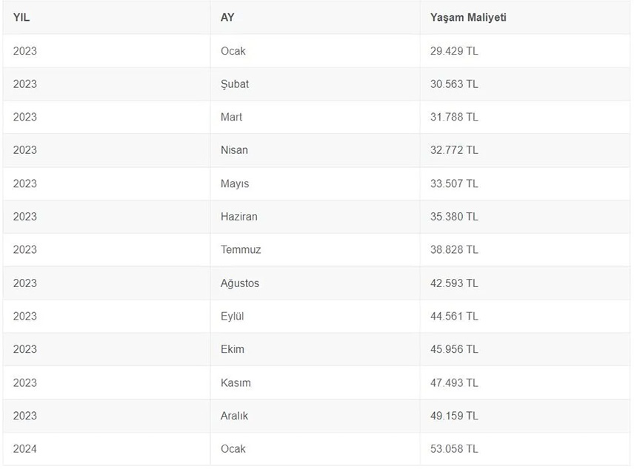Select the 31.788 TL value
The height and width of the screenshot is (469, 637).
point(454,117)
